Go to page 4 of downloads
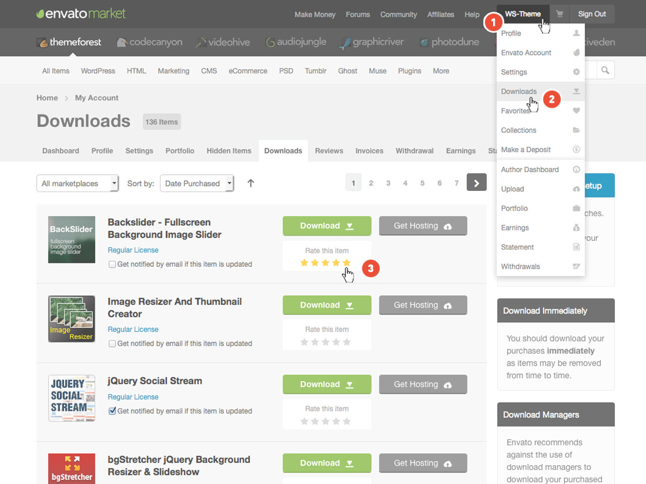 click(405, 183)
